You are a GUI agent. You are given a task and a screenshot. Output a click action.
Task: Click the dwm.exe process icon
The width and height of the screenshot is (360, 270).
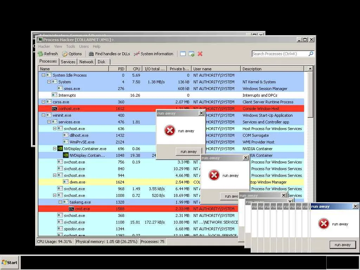[x=66, y=182]
